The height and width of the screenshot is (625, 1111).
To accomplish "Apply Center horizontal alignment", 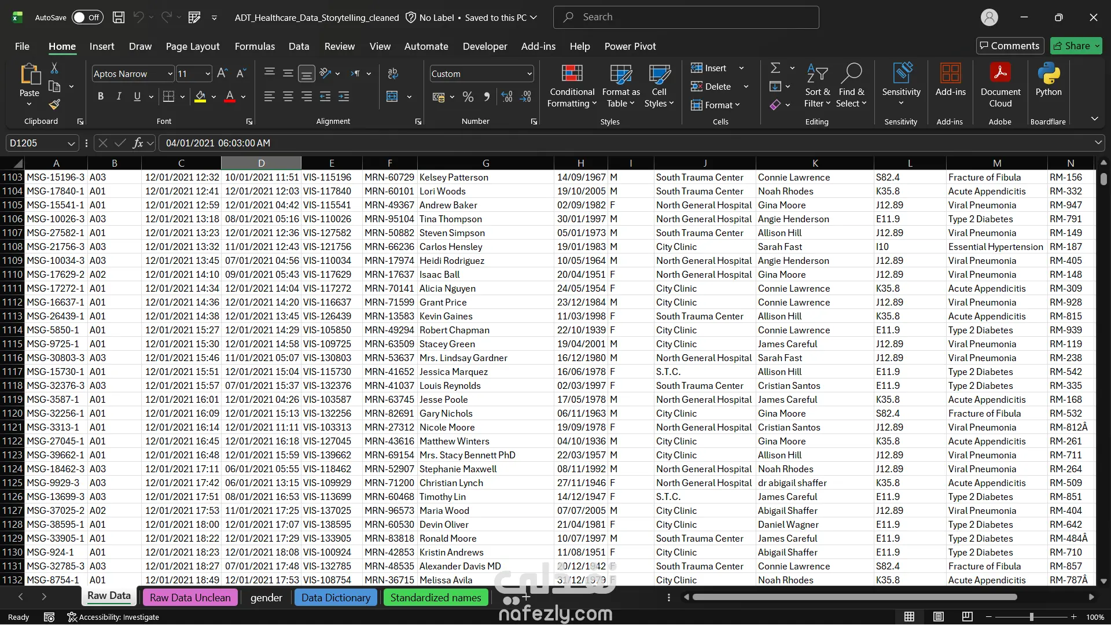I will tap(288, 97).
